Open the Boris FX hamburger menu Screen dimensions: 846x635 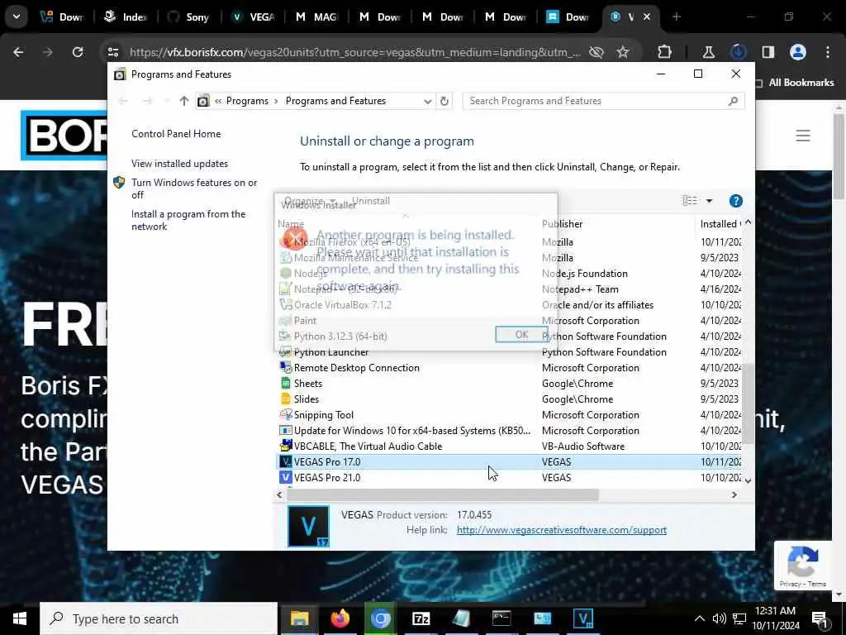pyautogui.click(x=803, y=135)
